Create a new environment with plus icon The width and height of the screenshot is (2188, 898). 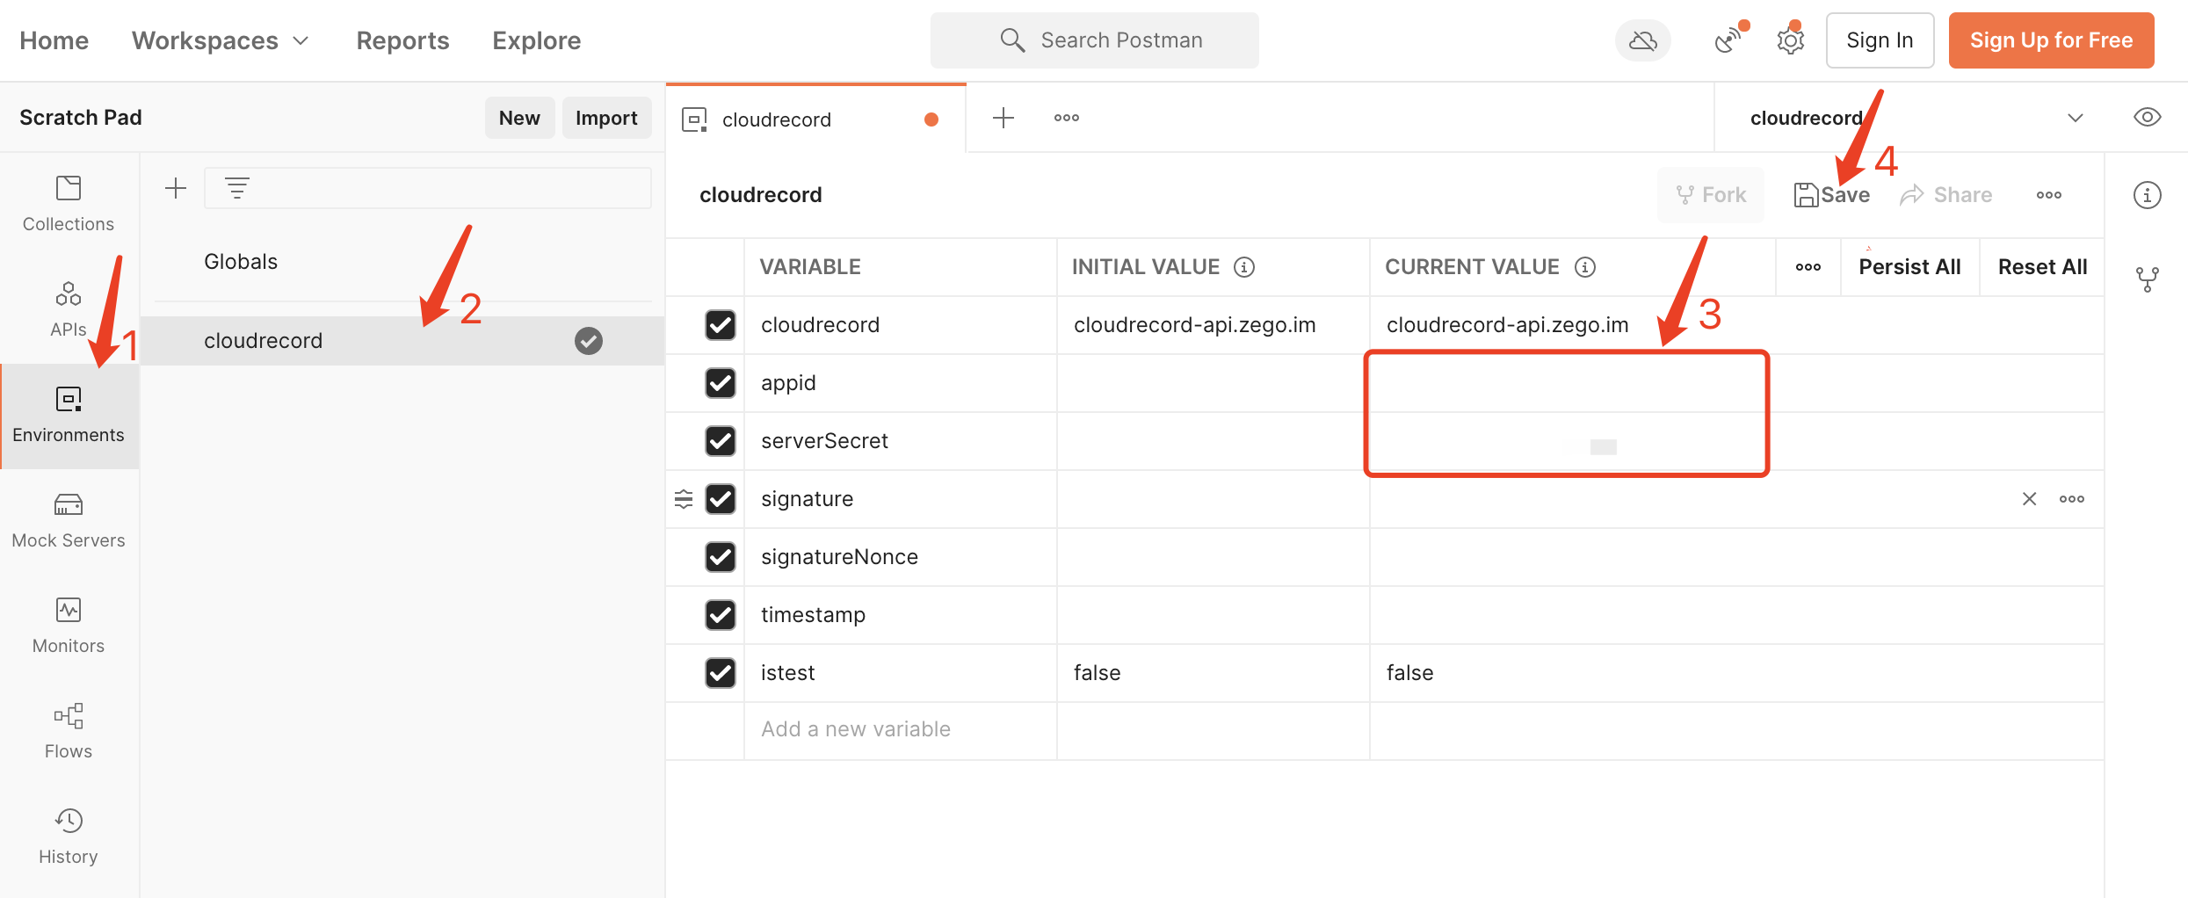tap(176, 188)
